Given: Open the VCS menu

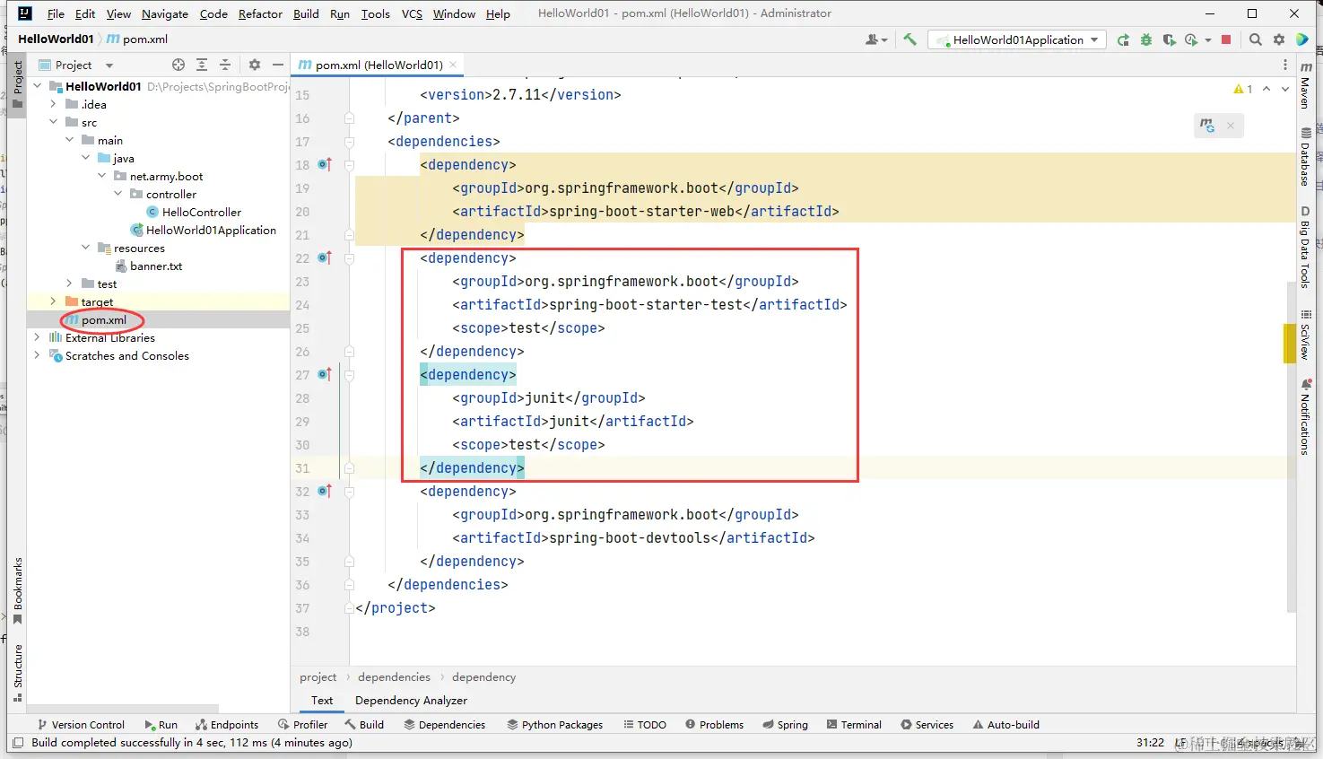Looking at the screenshot, I should pyautogui.click(x=412, y=13).
